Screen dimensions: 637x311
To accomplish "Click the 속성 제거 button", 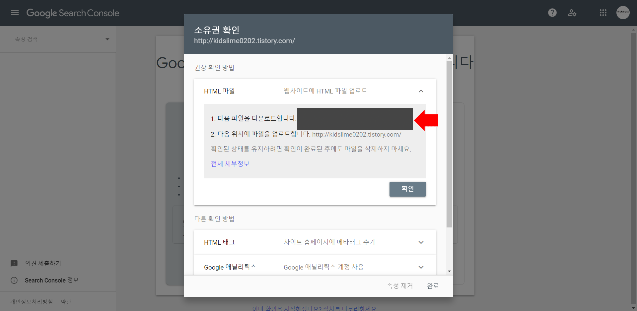I will point(400,286).
